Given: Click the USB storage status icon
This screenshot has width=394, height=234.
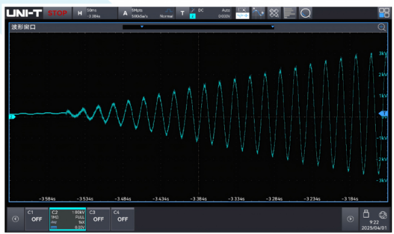Looking at the screenshot, I should coord(366,214).
